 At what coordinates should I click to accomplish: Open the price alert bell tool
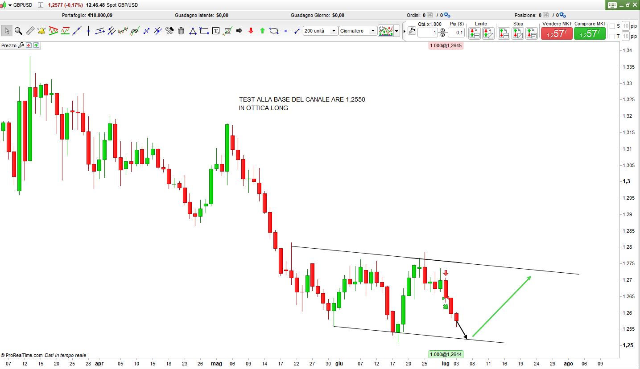tap(41, 31)
